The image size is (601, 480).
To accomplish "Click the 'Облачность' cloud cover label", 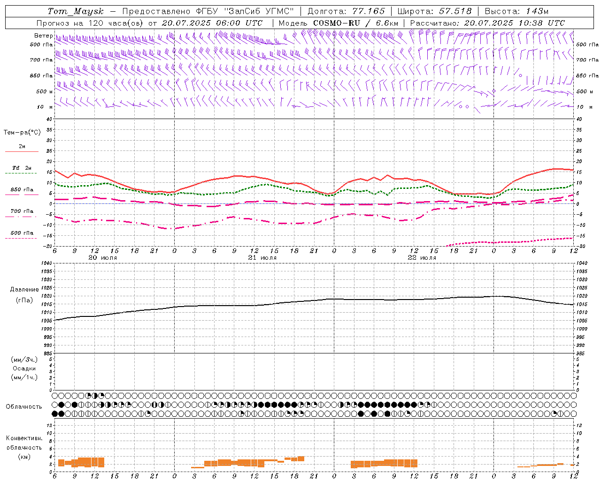I will click(x=24, y=407).
